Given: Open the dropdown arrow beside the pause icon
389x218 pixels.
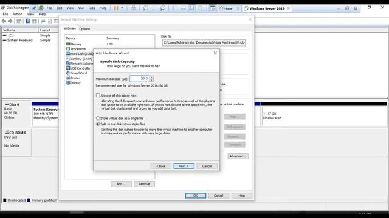Looking at the screenshot, I should click(122, 8).
